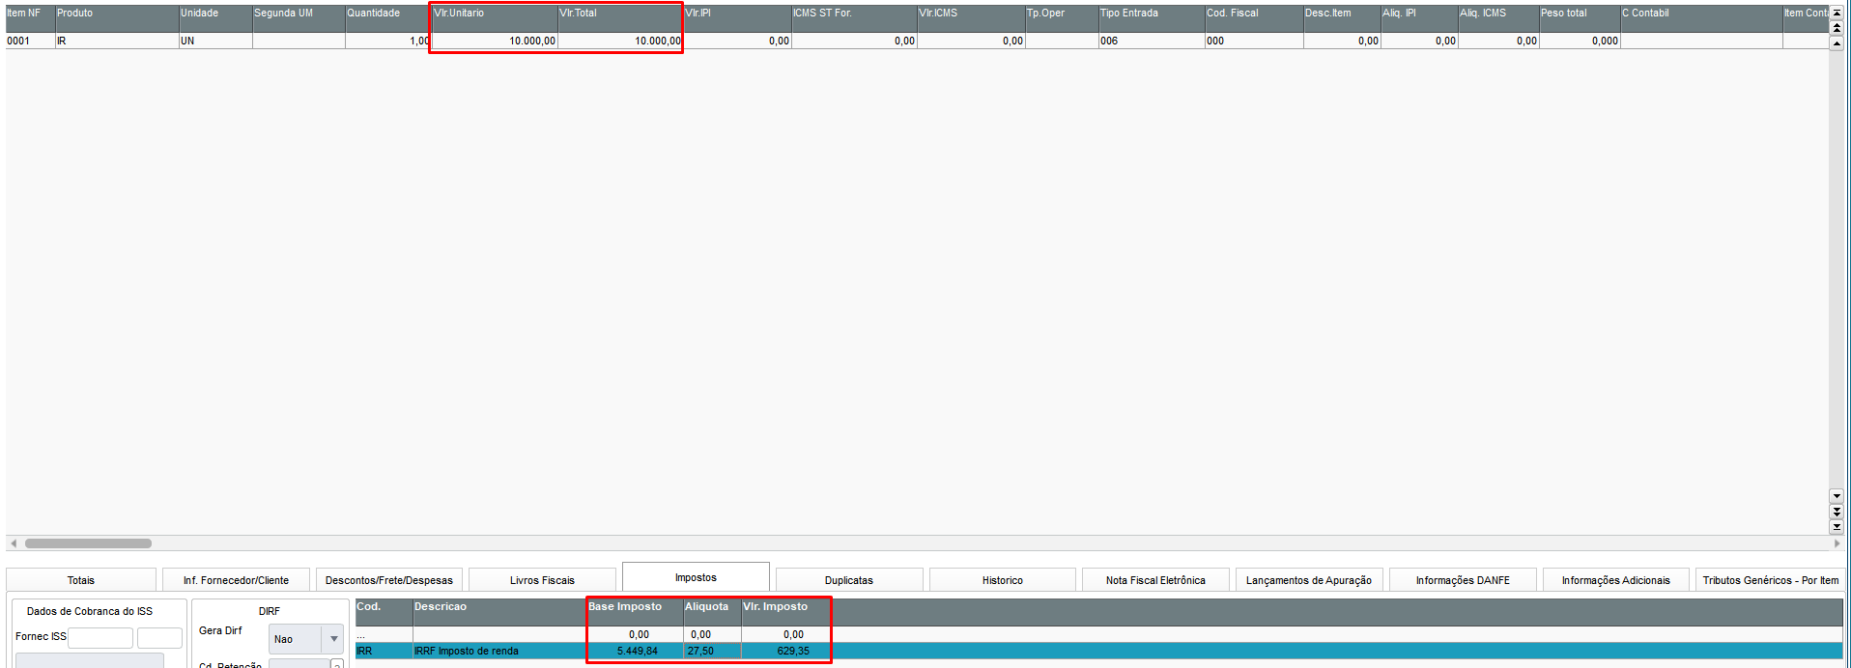This screenshot has width=1851, height=668.
Task: Switch to the Totais tab
Action: 81,580
